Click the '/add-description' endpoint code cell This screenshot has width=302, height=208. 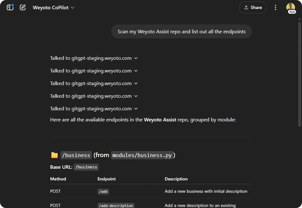pos(116,206)
